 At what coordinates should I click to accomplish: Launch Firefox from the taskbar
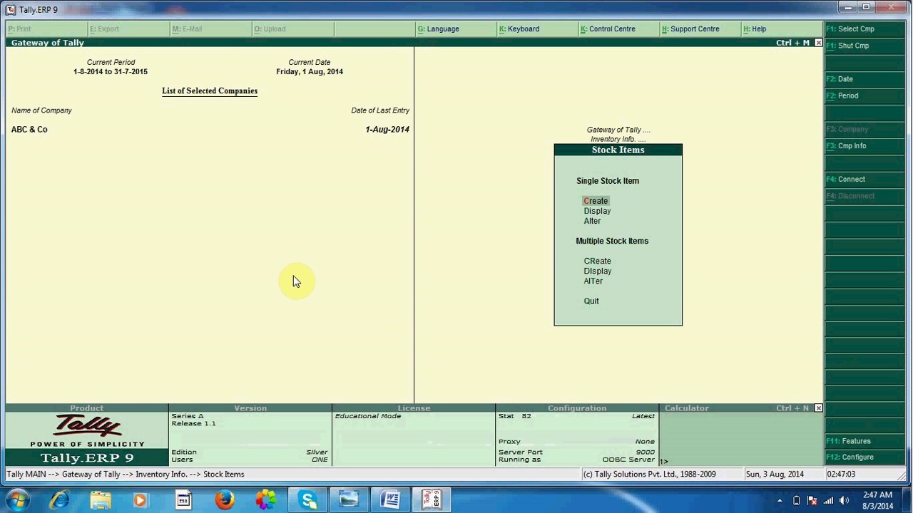tap(225, 500)
